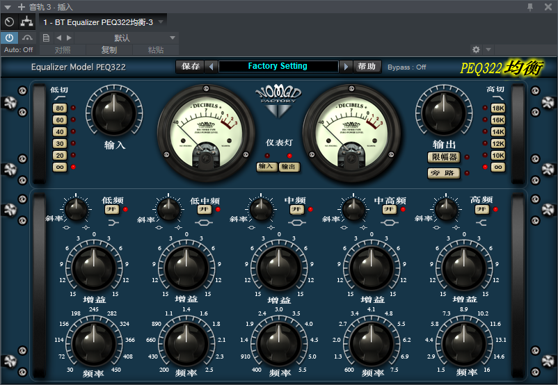Select the 18K high cut button
This screenshot has height=385, width=558.
point(498,108)
